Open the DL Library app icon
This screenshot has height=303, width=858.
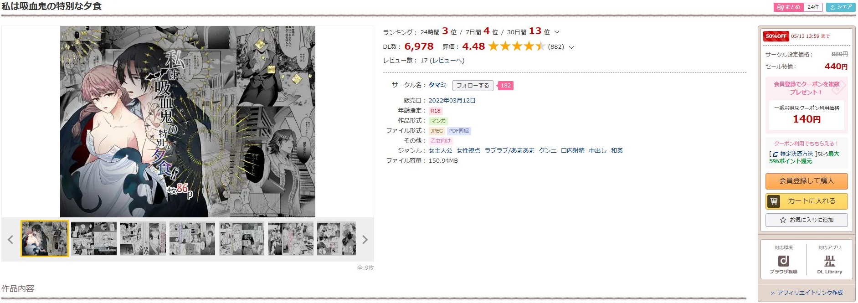830,261
